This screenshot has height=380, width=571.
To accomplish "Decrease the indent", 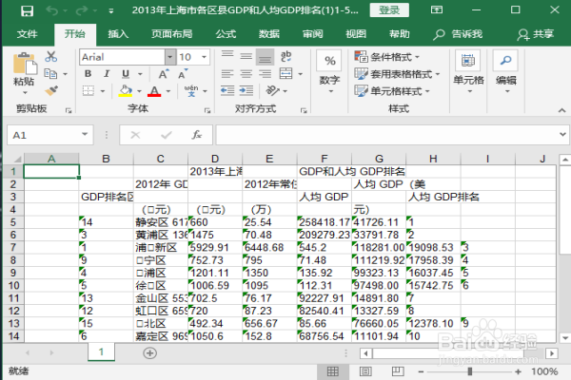I will (x=227, y=90).
